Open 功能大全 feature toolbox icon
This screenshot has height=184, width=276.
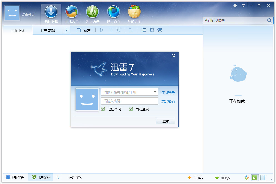(x=134, y=14)
